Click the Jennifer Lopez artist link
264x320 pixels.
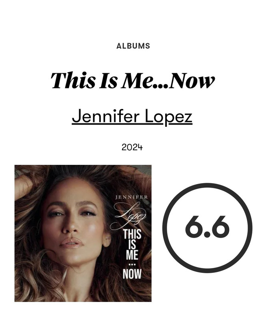pos(132,117)
